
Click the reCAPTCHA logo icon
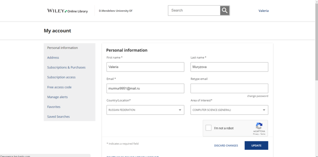click(x=259, y=126)
